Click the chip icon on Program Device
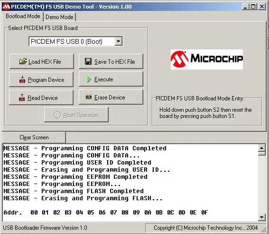Image resolution: width=269 pixels, height=234 pixels. 22,79
